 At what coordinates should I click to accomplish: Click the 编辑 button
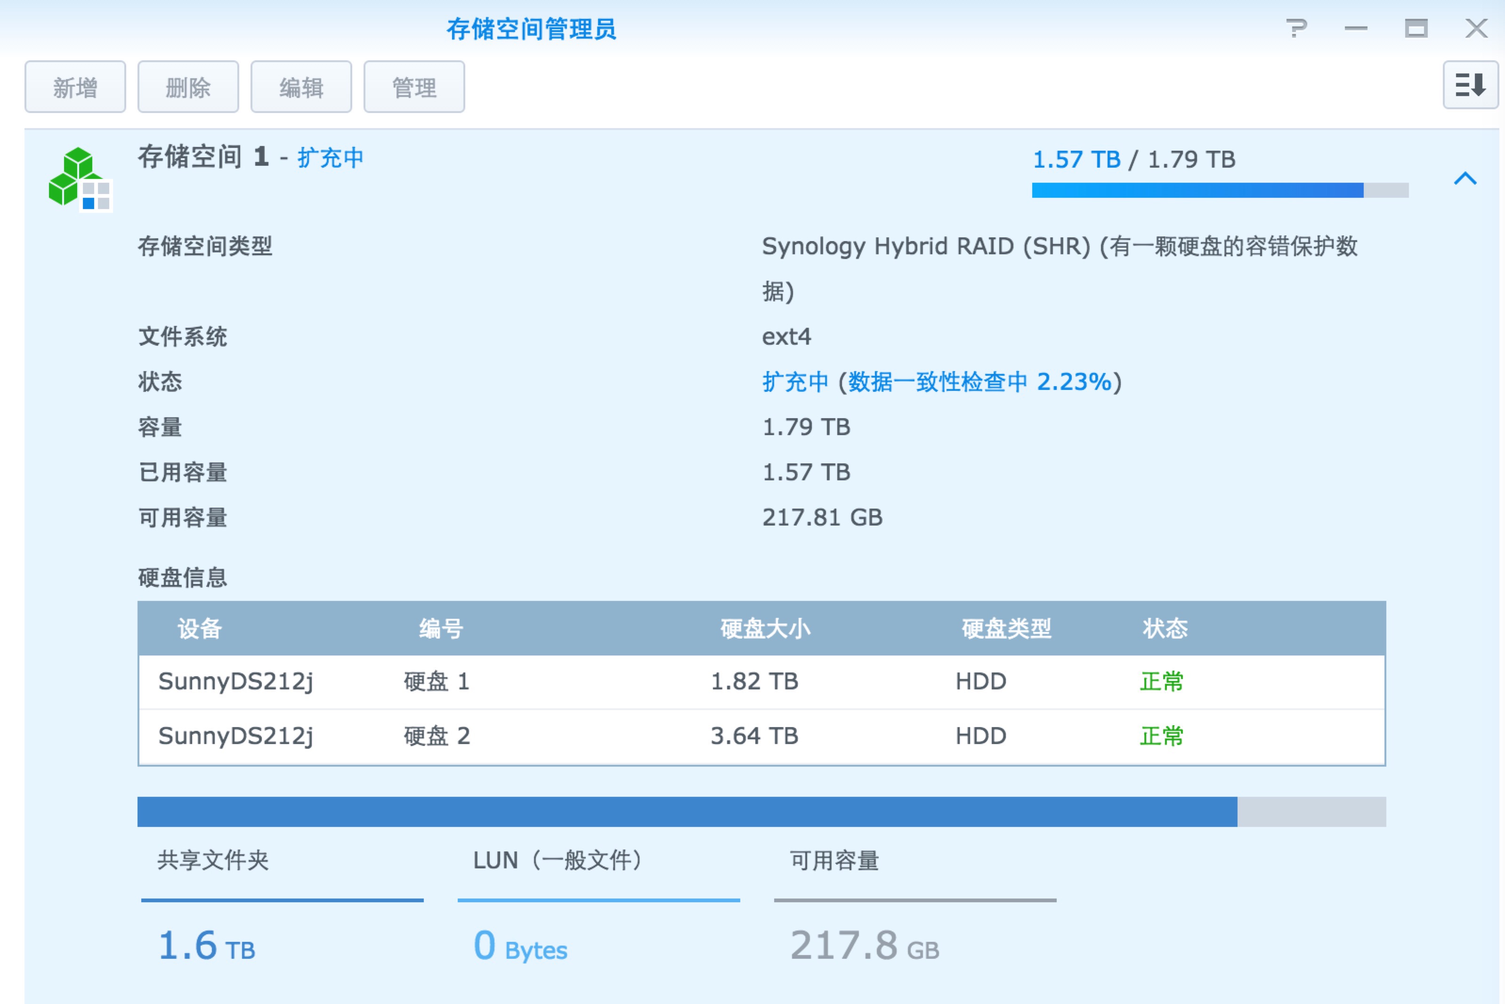tap(301, 87)
